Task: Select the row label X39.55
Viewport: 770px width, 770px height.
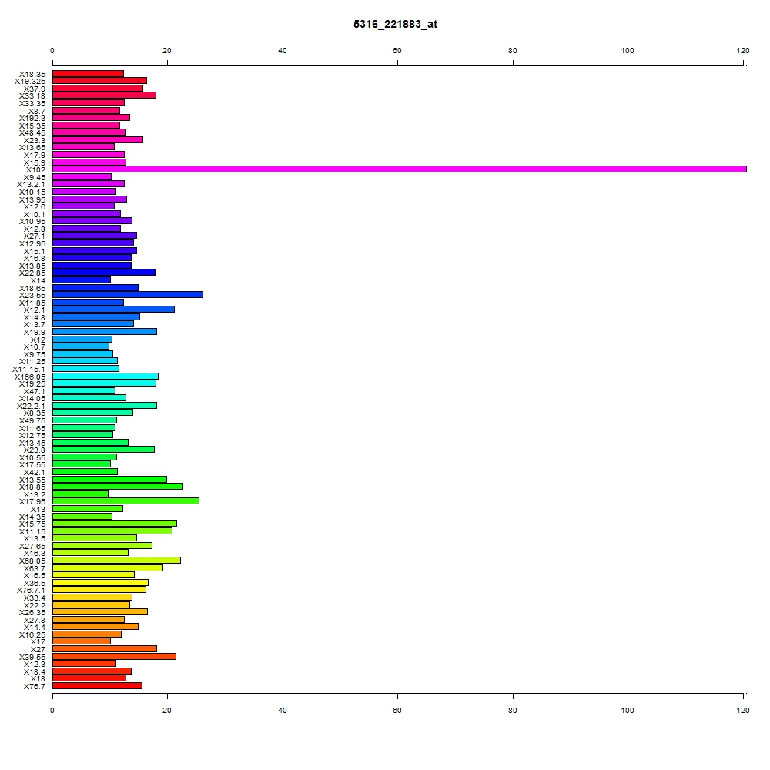Action: tap(32, 657)
